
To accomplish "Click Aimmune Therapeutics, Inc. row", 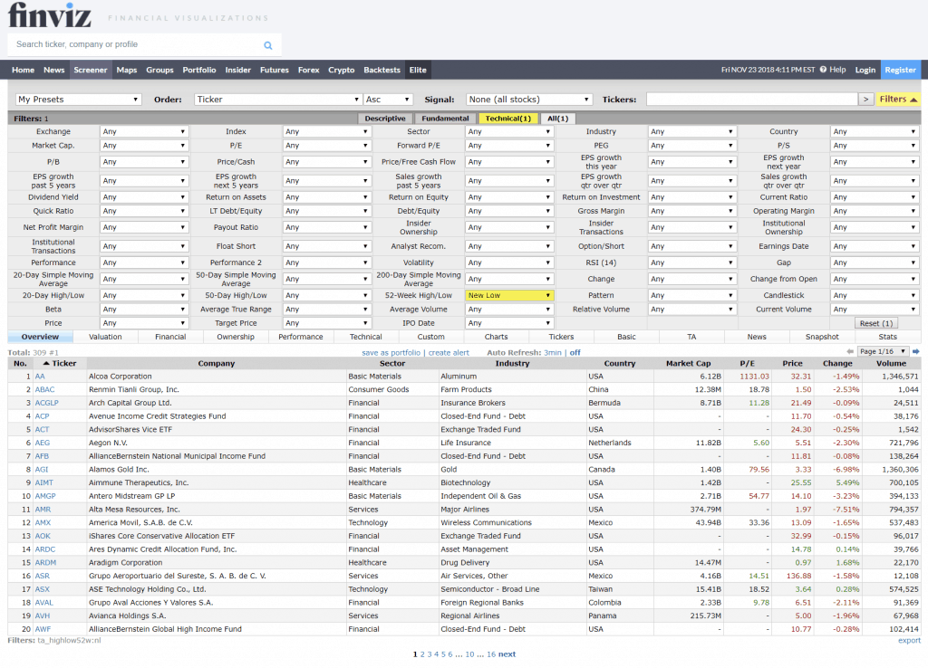I will (x=464, y=483).
